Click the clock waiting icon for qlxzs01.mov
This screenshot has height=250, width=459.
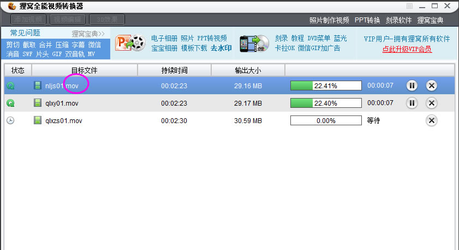click(x=10, y=120)
